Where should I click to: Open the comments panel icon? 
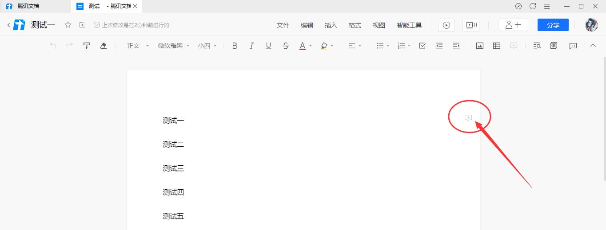coord(573,46)
